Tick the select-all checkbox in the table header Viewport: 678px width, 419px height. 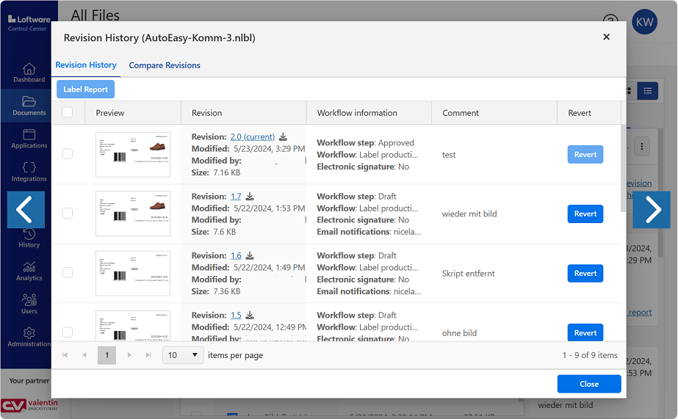click(68, 112)
